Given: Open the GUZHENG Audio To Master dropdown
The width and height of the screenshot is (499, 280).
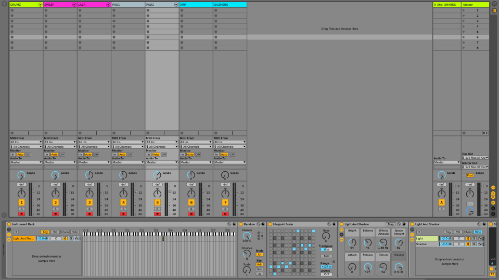Looking at the screenshot, I should pos(229,162).
